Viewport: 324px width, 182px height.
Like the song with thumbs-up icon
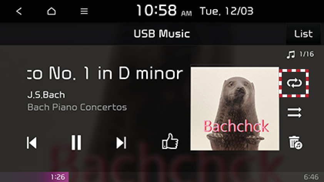(x=170, y=141)
